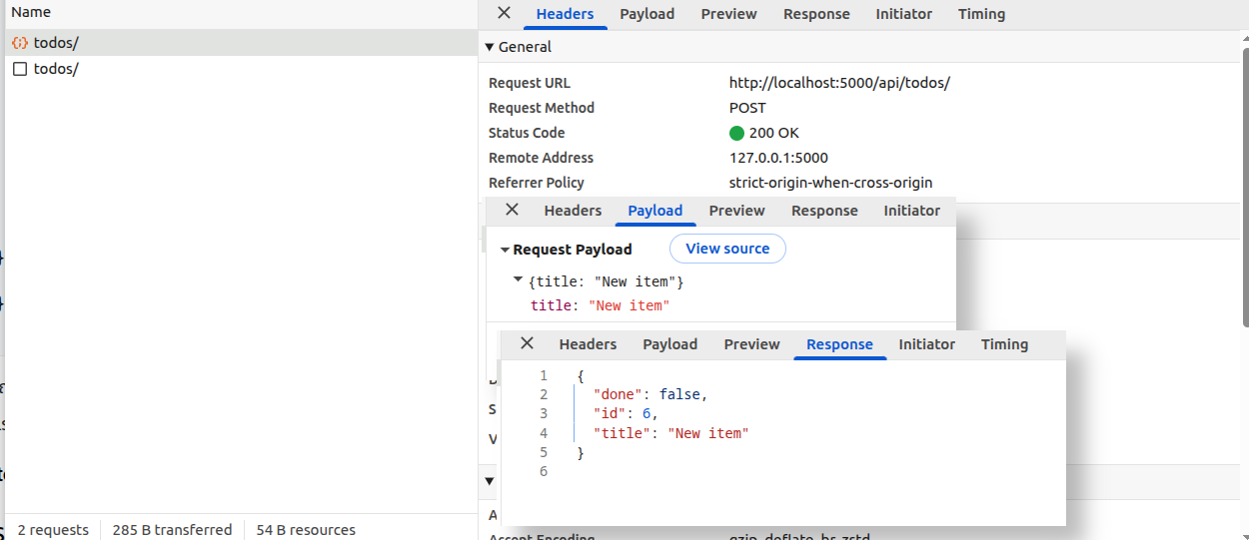Select the first todos/ request with JSON icon

[56, 42]
